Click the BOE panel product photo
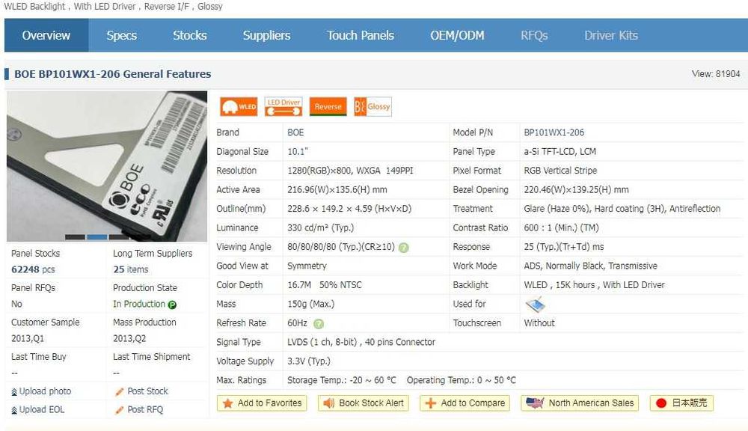Screen dimensions: 748x431 pos(107,166)
